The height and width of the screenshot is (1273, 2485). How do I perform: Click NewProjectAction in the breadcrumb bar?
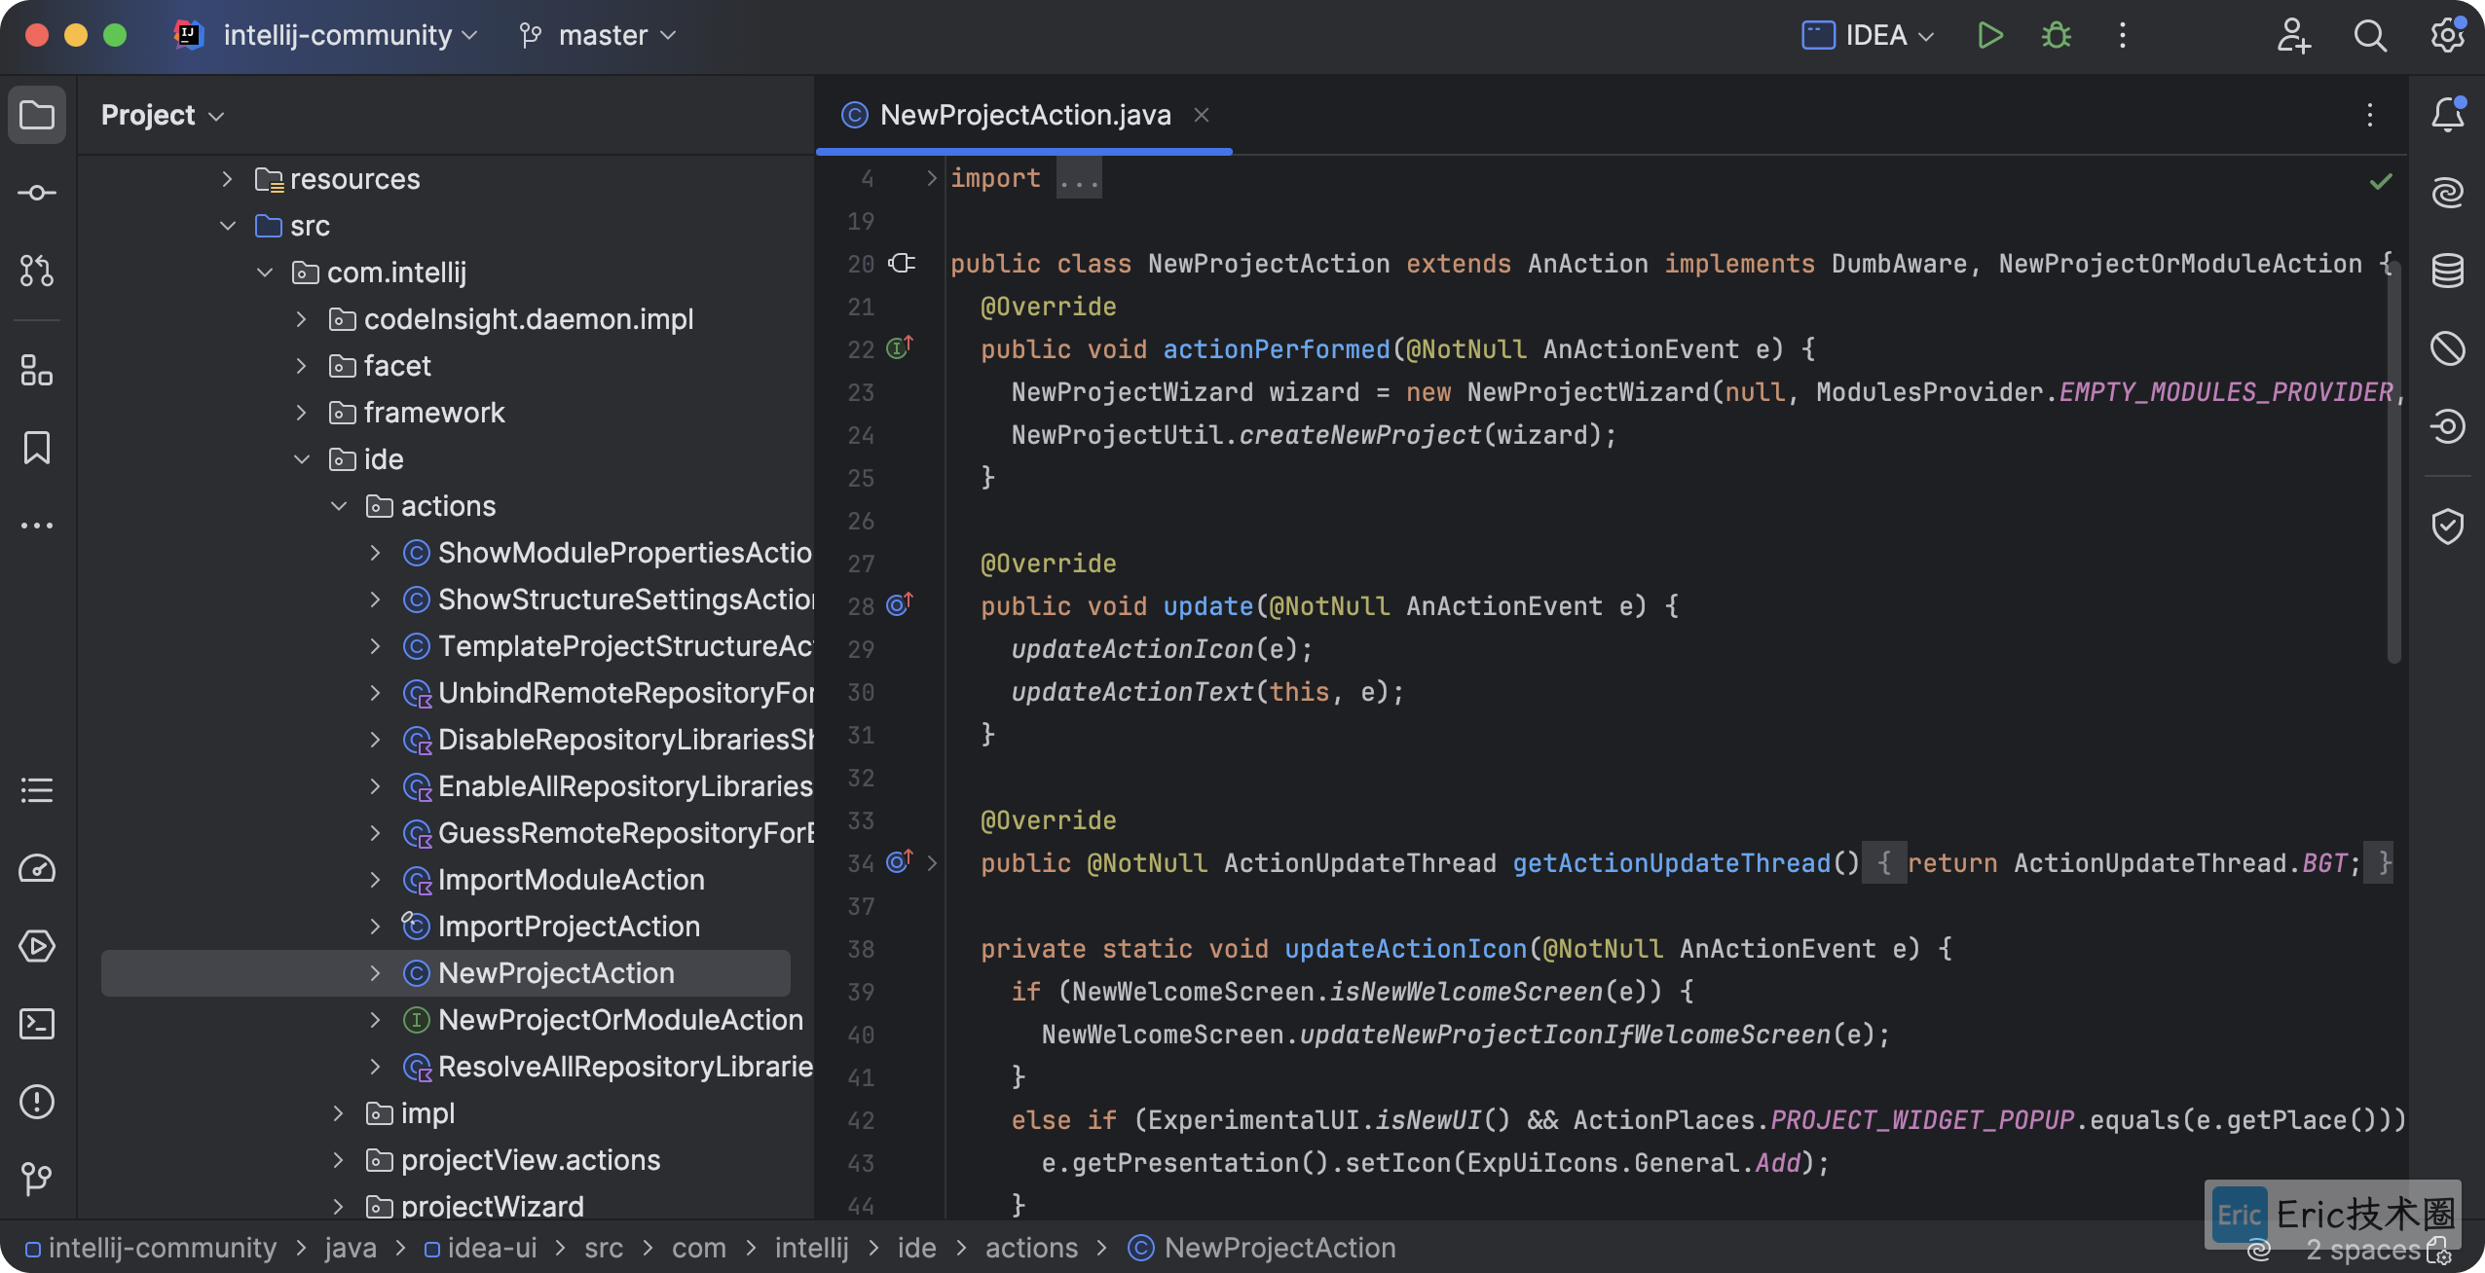pos(1262,1248)
